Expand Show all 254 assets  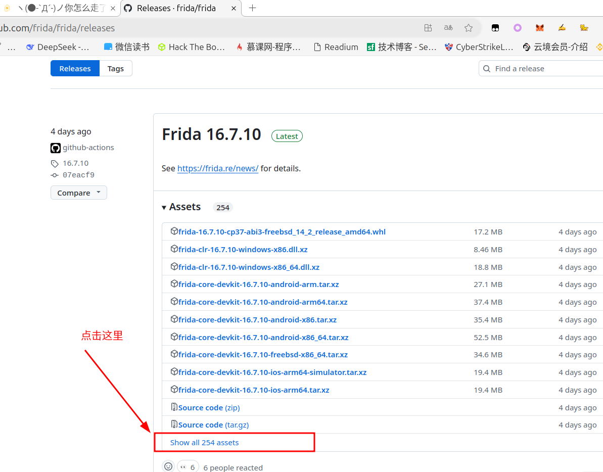(204, 442)
